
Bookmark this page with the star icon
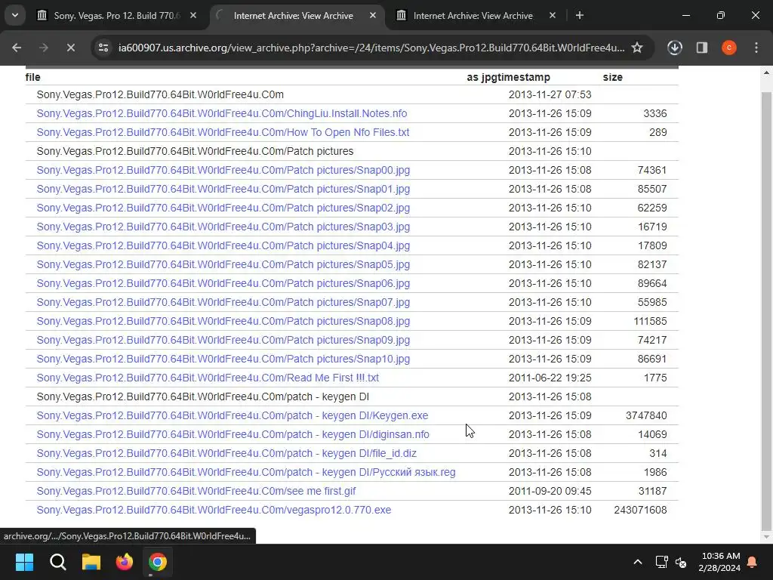pyautogui.click(x=637, y=48)
